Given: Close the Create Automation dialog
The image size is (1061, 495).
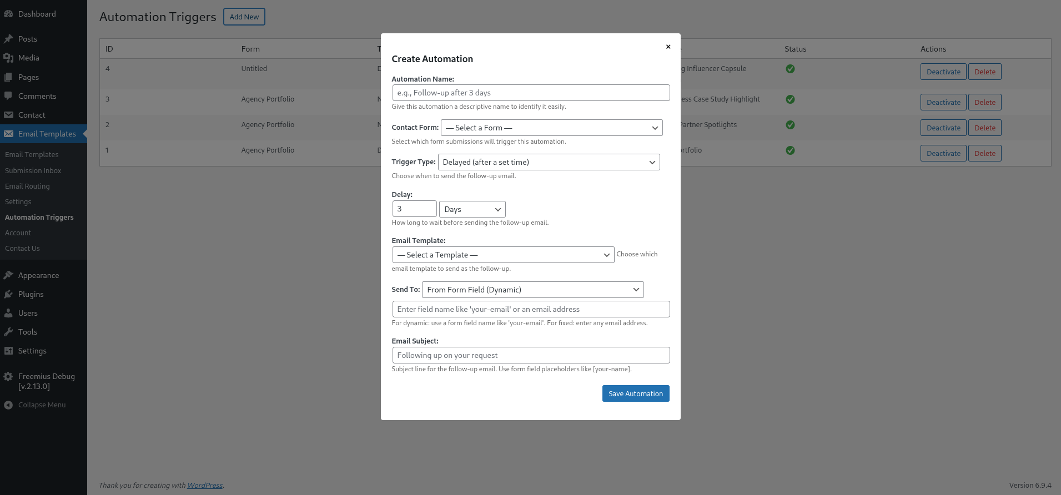Looking at the screenshot, I should [x=668, y=47].
